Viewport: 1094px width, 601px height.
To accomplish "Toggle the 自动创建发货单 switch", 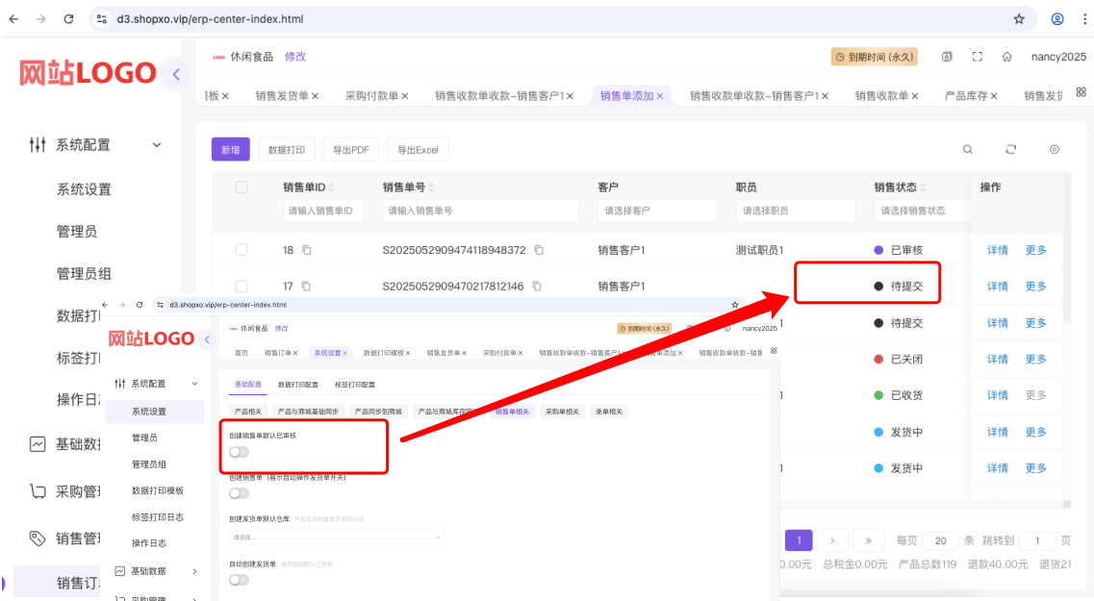I will [x=239, y=580].
